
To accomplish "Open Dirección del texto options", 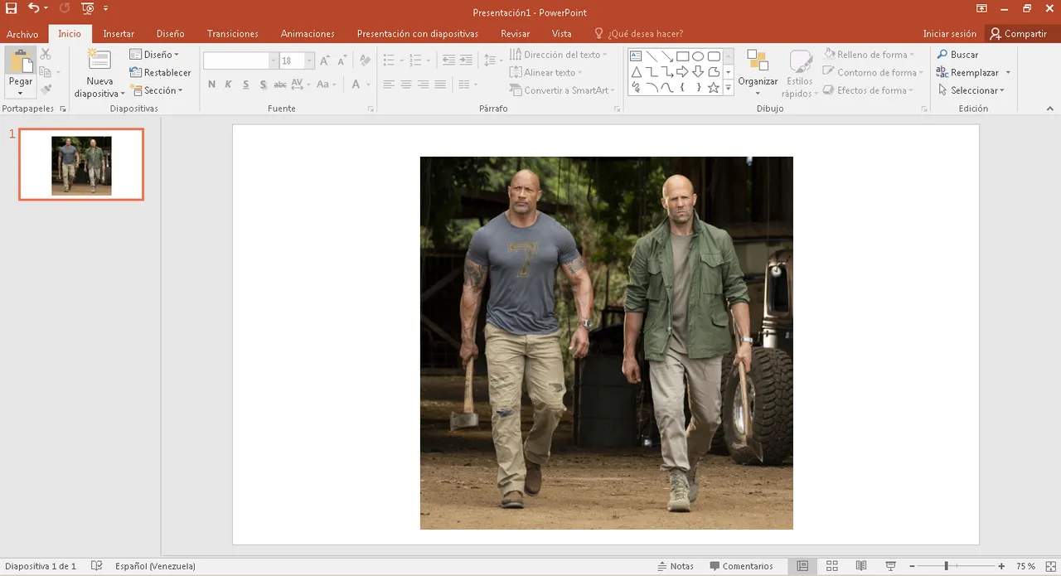I will tap(558, 55).
